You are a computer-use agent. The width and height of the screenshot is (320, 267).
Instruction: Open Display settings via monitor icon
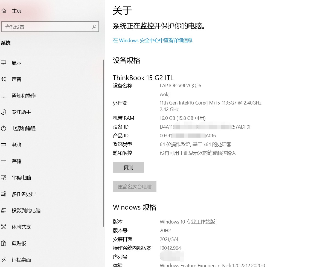(x=4, y=63)
